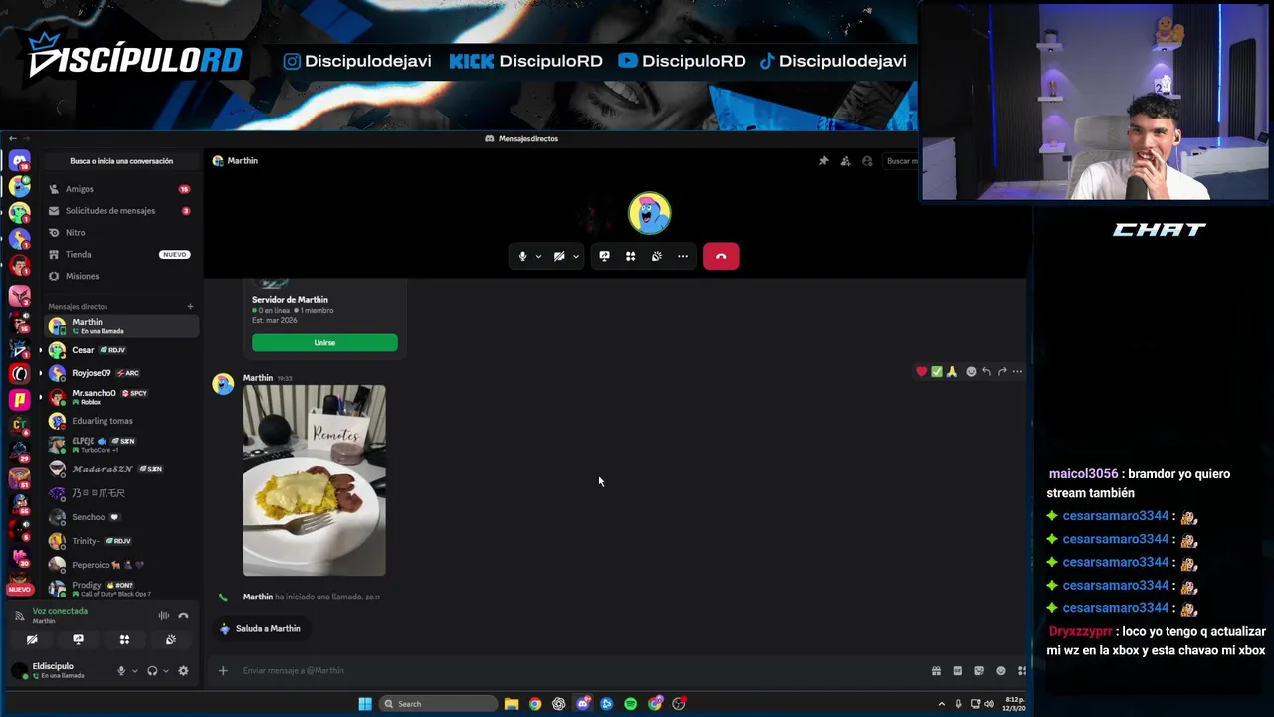The height and width of the screenshot is (717, 1274).
Task: Open activities icon in the call bar
Action: (x=630, y=256)
